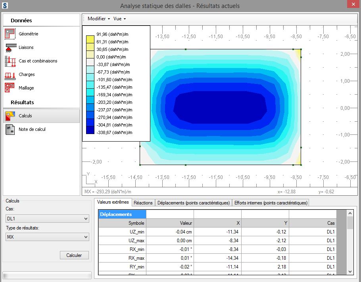Select the Liaisons support icon

coord(10,47)
